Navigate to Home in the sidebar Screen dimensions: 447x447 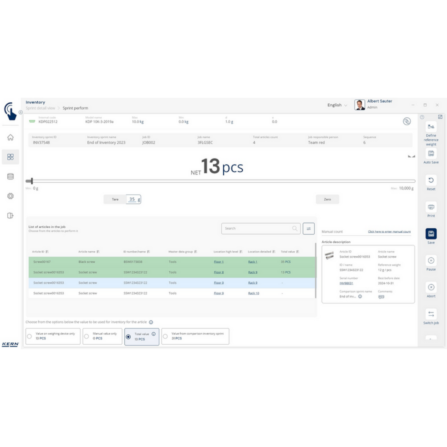(x=10, y=138)
